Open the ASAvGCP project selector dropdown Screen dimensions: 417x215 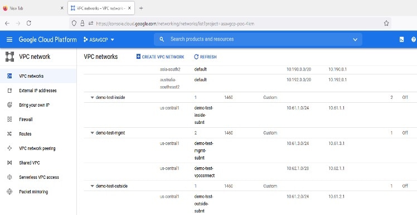[x=99, y=39]
